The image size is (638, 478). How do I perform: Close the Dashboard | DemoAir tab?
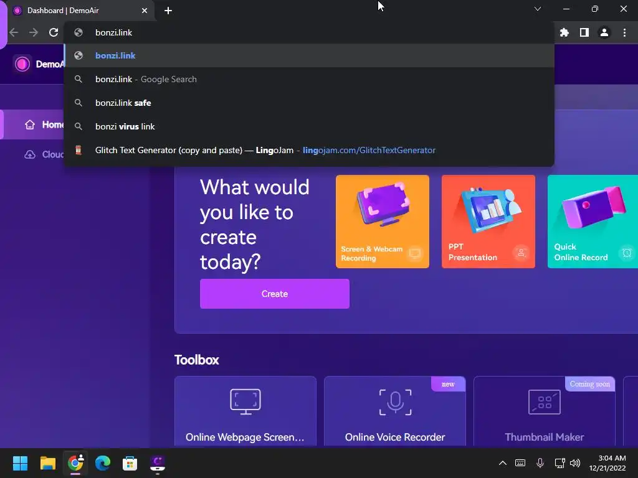(145, 11)
